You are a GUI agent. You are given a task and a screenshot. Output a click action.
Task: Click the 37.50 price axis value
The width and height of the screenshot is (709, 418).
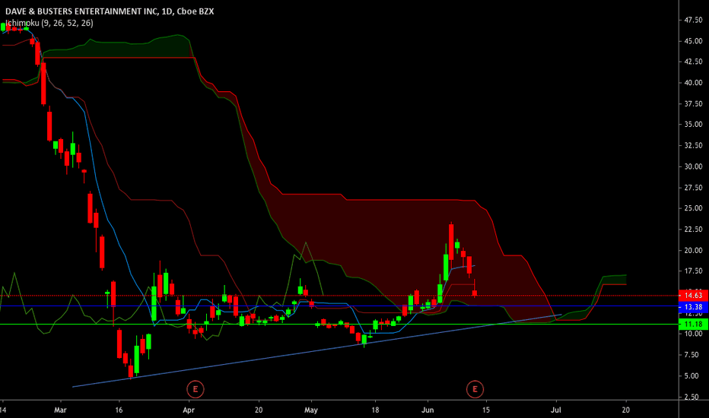click(x=693, y=104)
